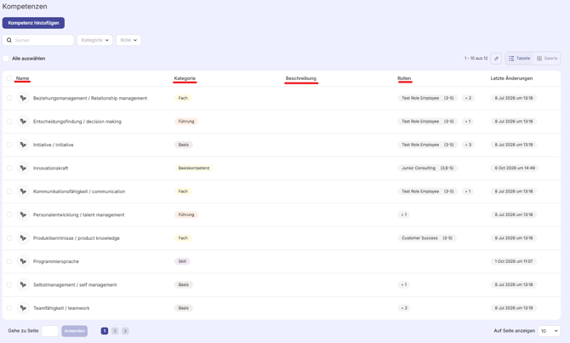Expand the +2 roles badge for Teamfähigkeit

(x=404, y=308)
